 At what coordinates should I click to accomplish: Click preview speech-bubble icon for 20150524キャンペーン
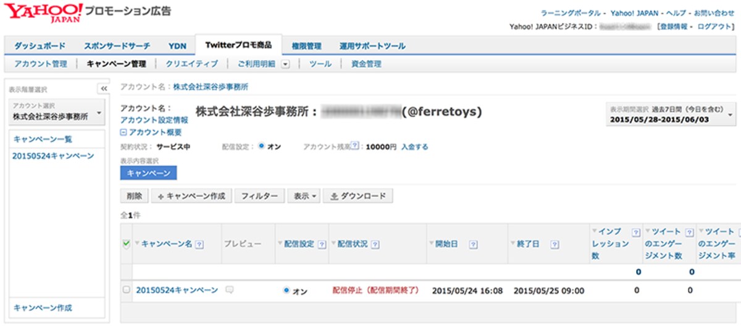tap(230, 290)
